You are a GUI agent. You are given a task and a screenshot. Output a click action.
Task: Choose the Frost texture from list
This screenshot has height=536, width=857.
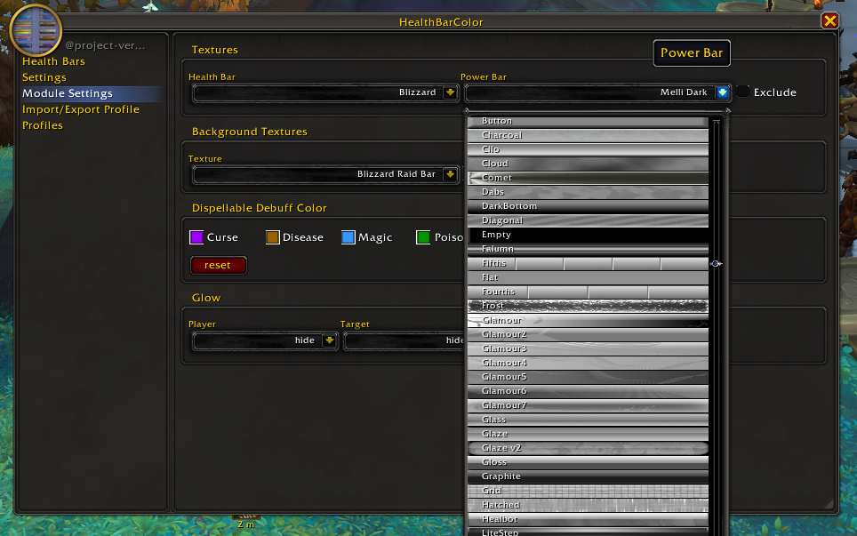click(588, 306)
